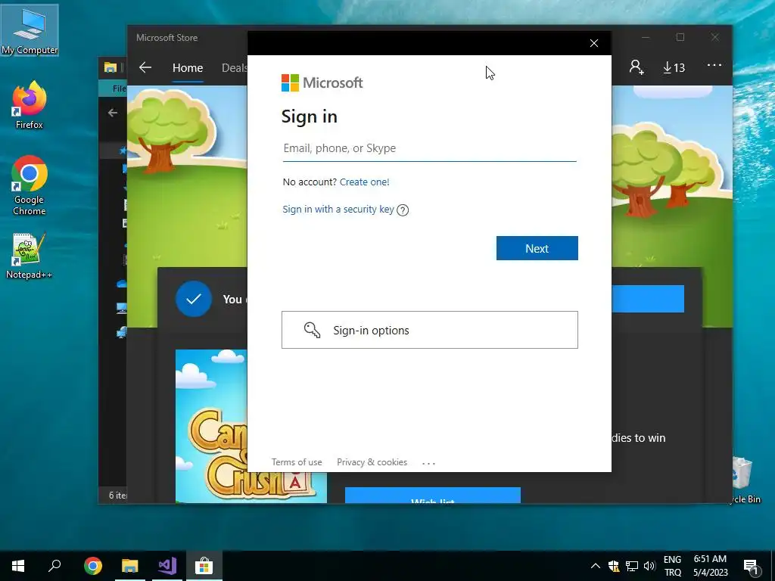Screen dimensions: 775x581
Task: Choose Sign in with a security key
Action: [x=338, y=209]
